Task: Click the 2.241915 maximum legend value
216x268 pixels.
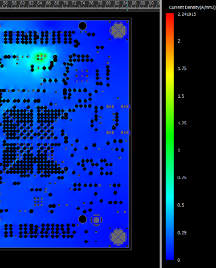Action: 186,14
